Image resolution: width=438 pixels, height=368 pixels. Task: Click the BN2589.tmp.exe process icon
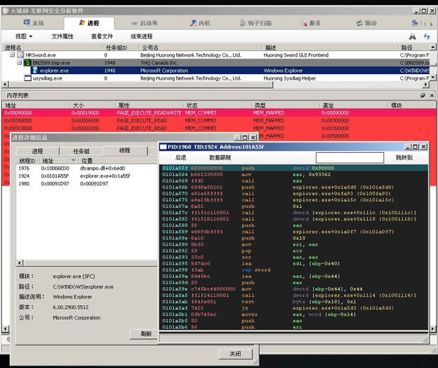27,63
